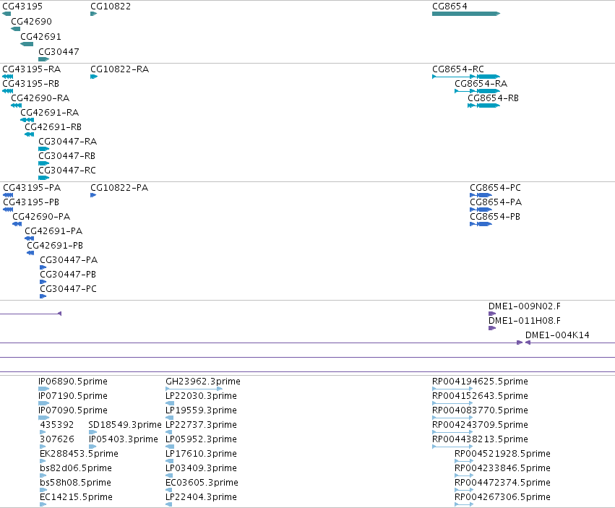The height and width of the screenshot is (508, 615).
Task: Click the CG10822-RA transcript label
Action: point(120,69)
